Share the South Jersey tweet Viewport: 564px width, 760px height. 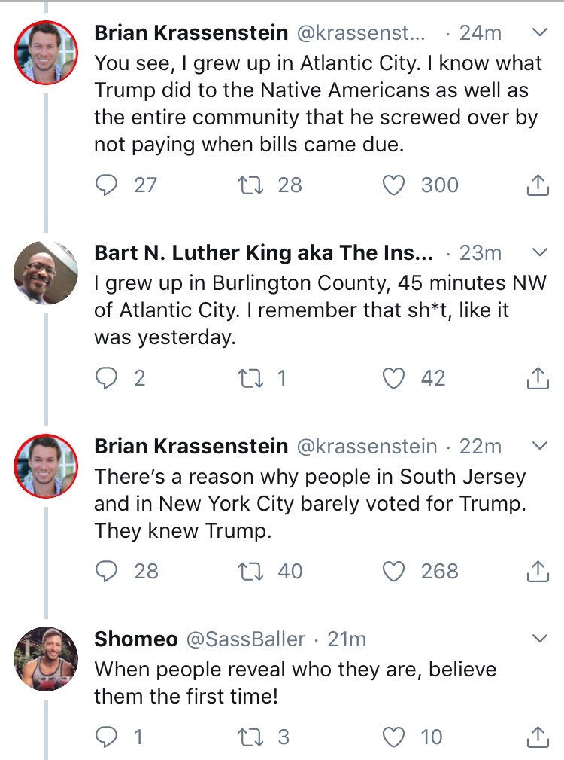point(537,571)
